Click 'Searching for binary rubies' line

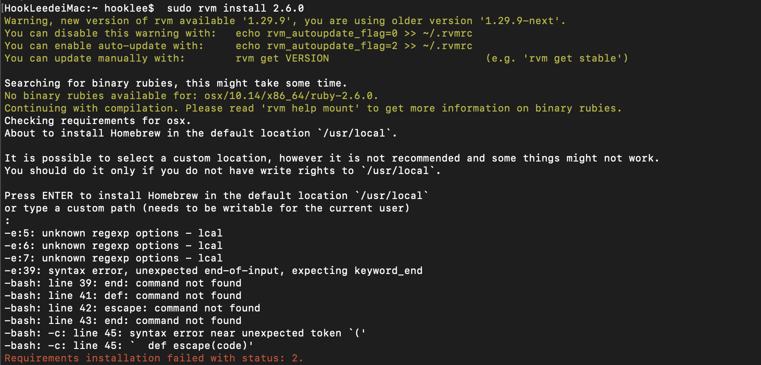pyautogui.click(x=176, y=83)
